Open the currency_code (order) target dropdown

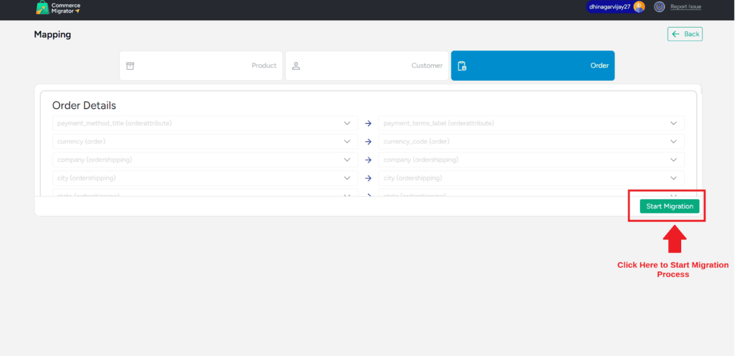pyautogui.click(x=673, y=142)
